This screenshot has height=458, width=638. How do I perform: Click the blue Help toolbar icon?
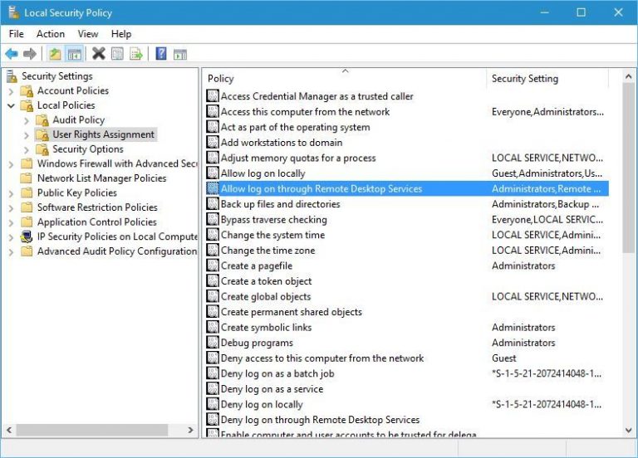161,54
